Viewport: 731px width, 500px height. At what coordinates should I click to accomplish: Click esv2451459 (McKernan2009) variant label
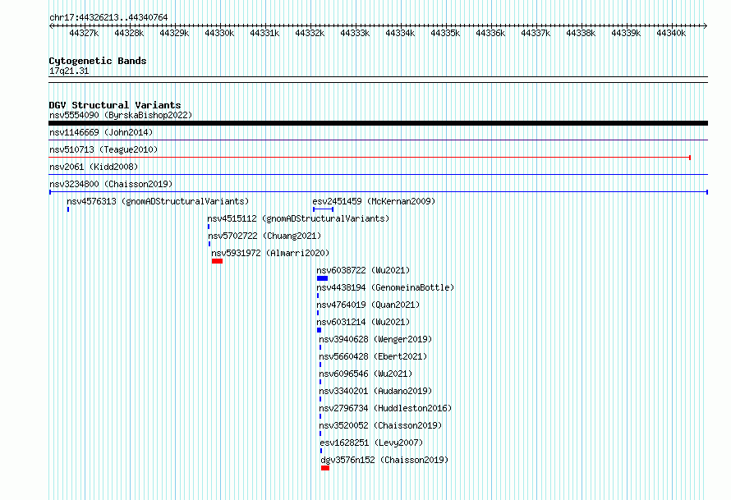[374, 201]
